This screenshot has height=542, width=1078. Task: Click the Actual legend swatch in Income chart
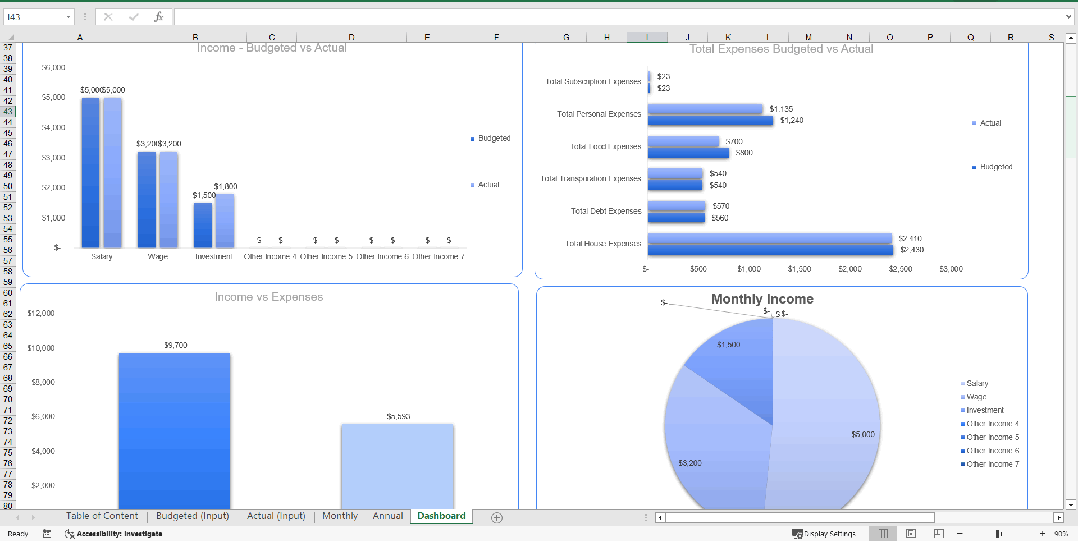coord(472,185)
